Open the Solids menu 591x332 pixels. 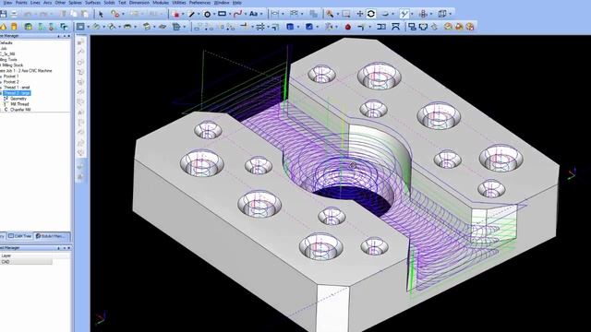tap(109, 3)
